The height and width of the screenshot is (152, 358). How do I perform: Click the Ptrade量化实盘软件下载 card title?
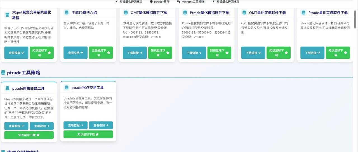[328, 13]
